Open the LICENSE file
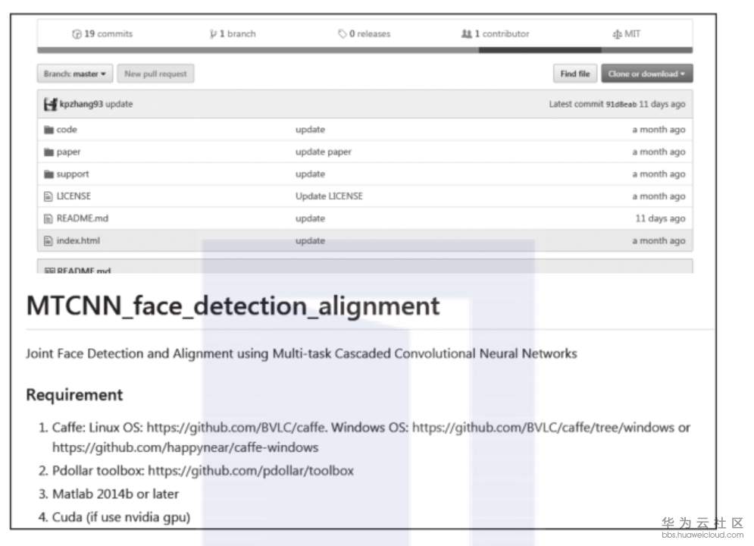The height and width of the screenshot is (546, 754). tap(74, 196)
